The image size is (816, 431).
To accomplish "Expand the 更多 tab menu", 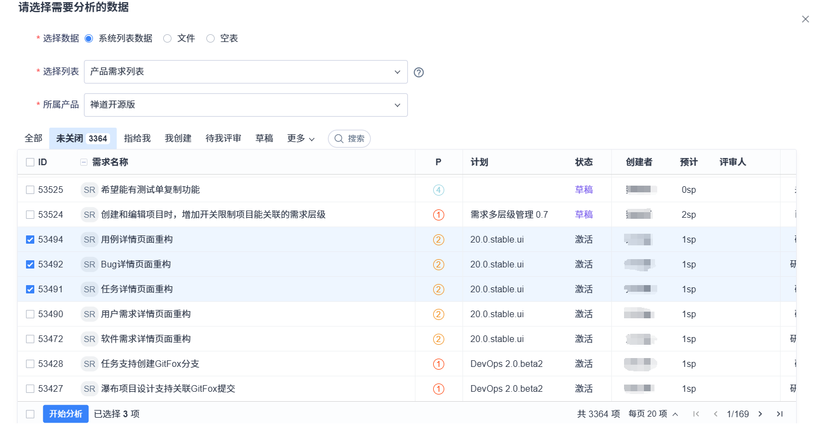I will [x=300, y=139].
